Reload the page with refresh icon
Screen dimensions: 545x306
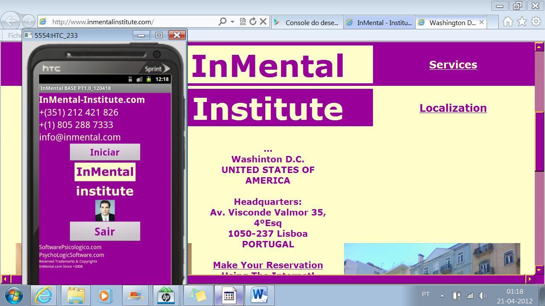pyautogui.click(x=253, y=22)
